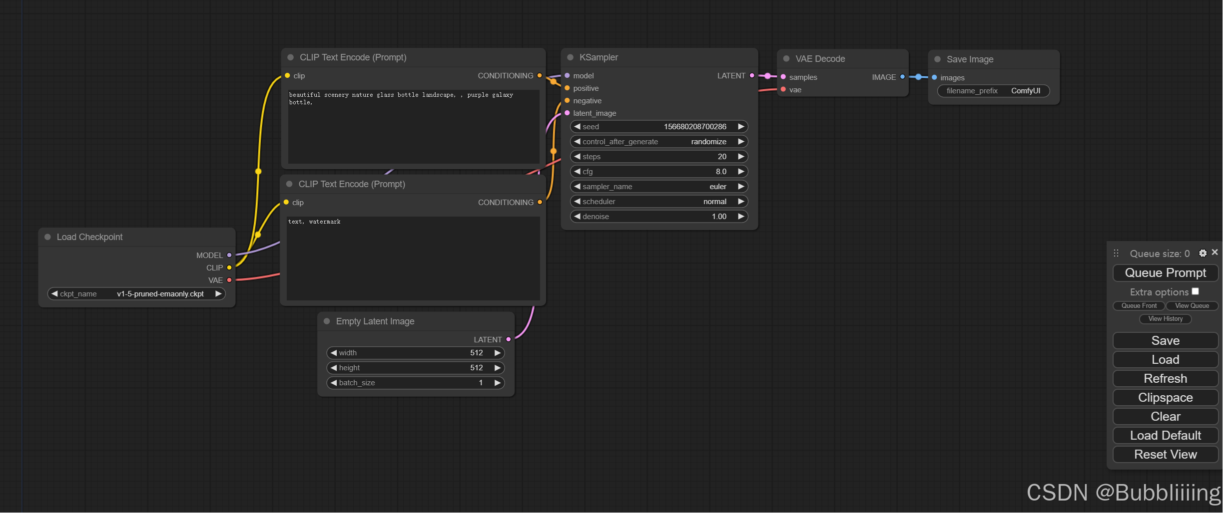1223x513 pixels.
Task: Click the samples input socket on VAE Decode
Action: click(783, 77)
